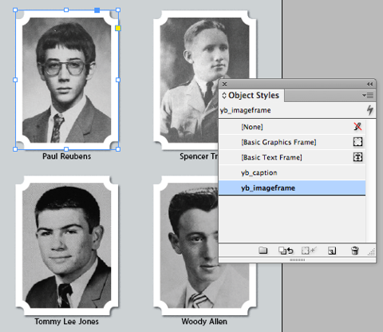Click the partially hidden Spencer caption
383x332 pixels.
click(199, 156)
